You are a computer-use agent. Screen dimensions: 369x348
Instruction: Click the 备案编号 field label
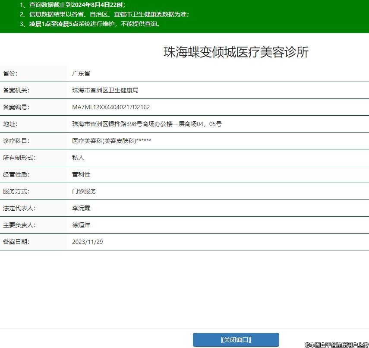16,107
